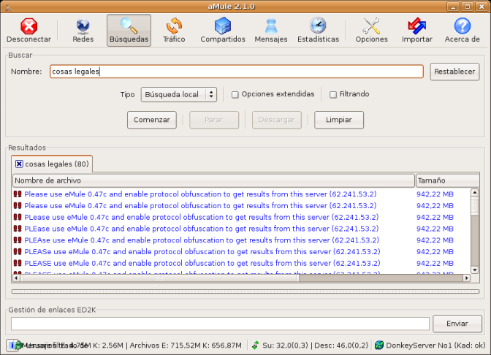Expand the Tipo search type dropdown
Screen dimensions: 491x355
(179, 94)
